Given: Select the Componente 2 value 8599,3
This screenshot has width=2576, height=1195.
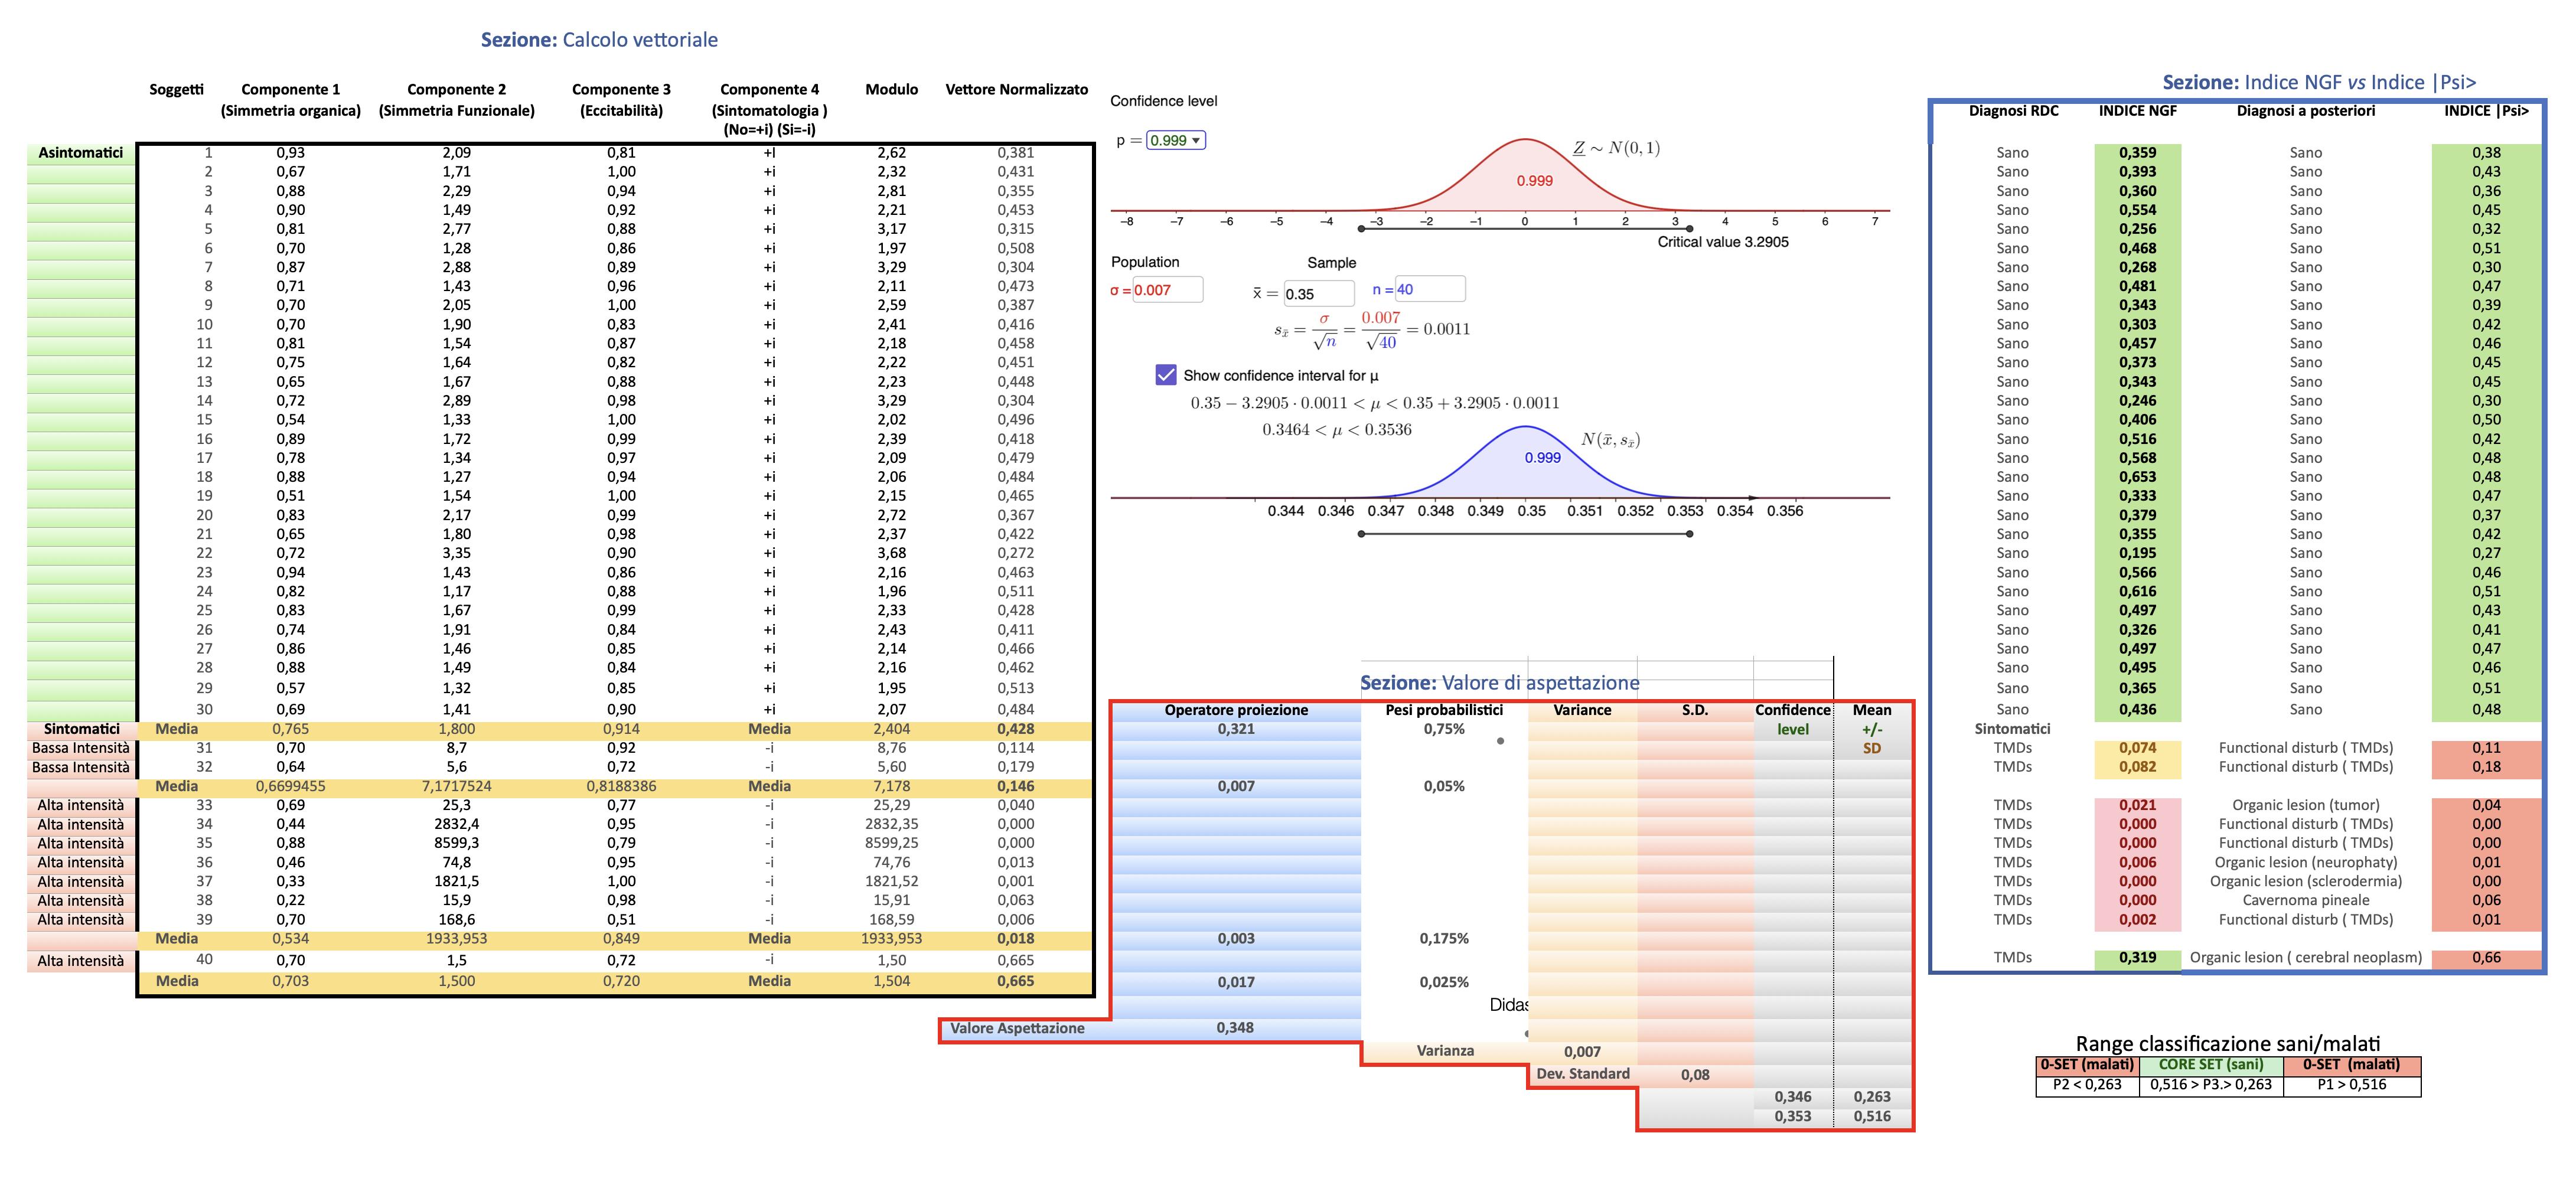Looking at the screenshot, I should coord(456,843).
